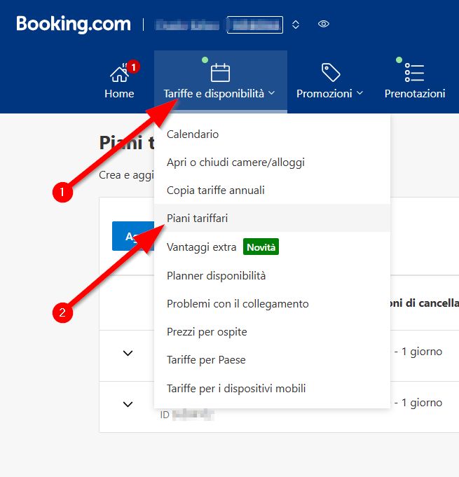Choose Prezzi per ospite

pyautogui.click(x=272, y=331)
